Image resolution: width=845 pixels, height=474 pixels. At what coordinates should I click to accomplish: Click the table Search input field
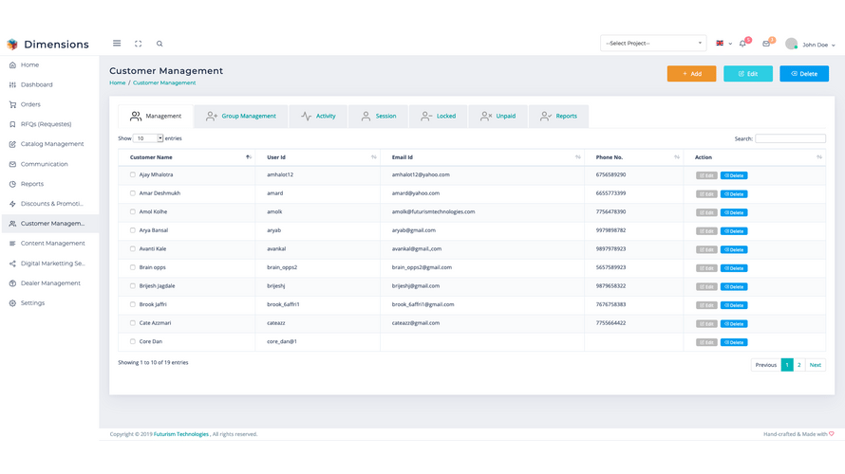790,138
